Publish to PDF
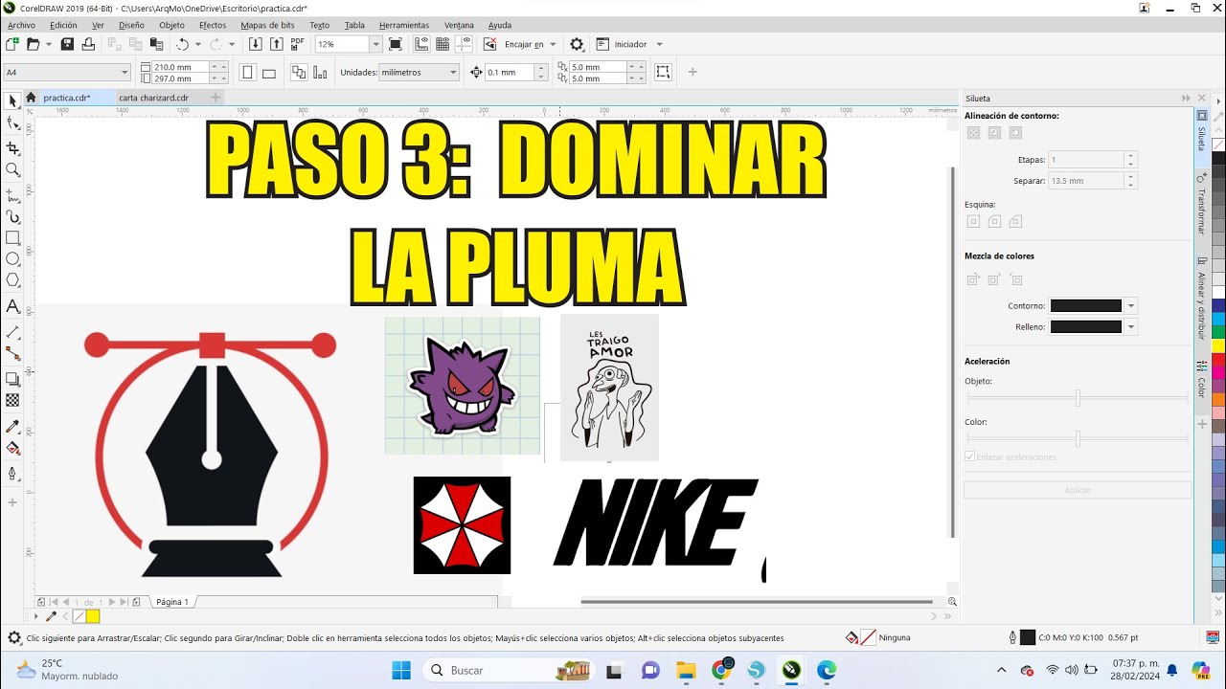The image size is (1226, 689). point(297,44)
